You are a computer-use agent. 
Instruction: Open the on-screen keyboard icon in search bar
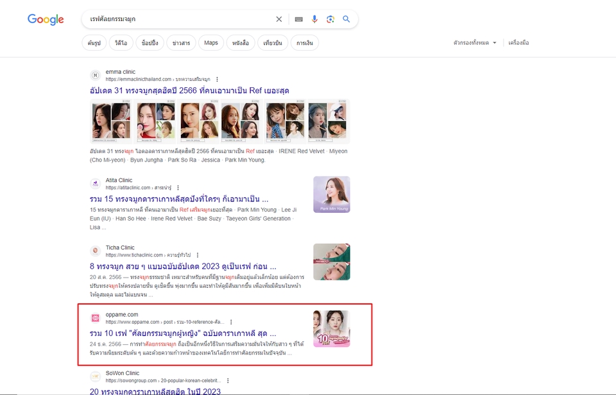click(298, 19)
